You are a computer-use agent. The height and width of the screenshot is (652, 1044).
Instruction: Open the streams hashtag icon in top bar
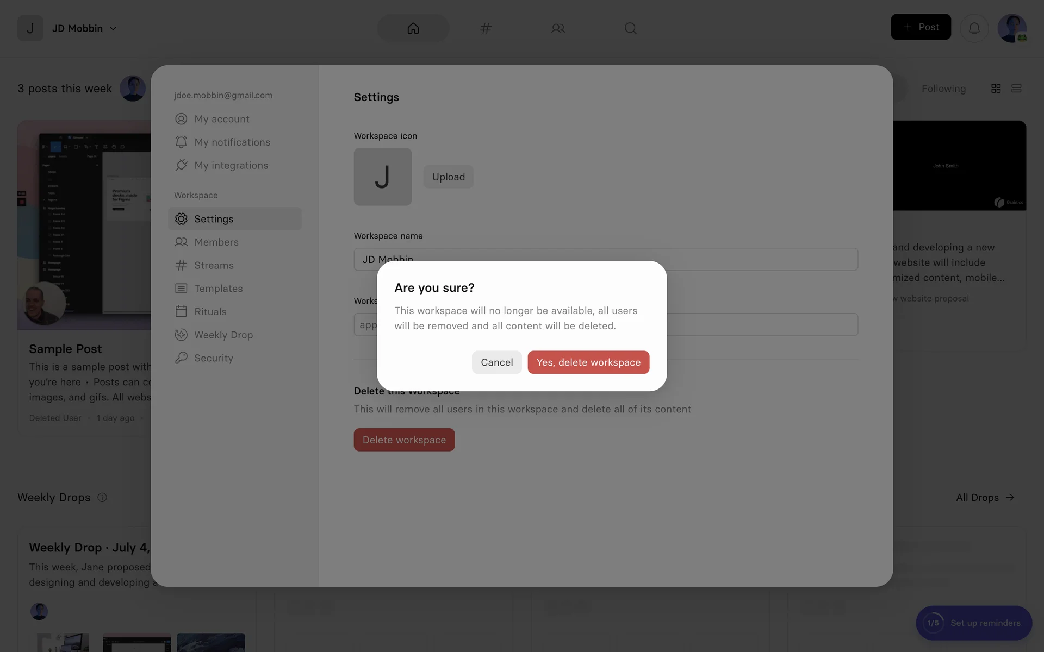point(486,28)
